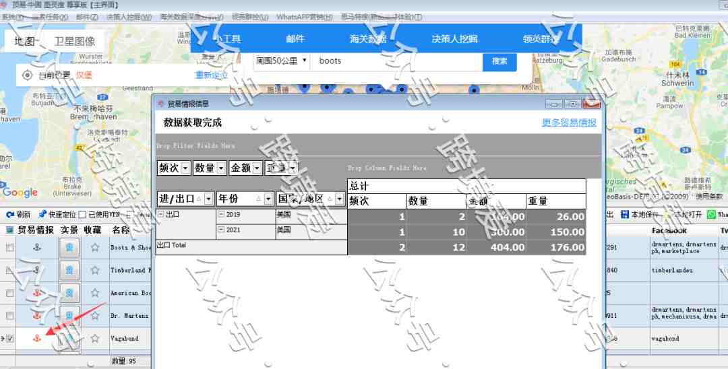Select the 404.00 total amount cell

pos(496,248)
